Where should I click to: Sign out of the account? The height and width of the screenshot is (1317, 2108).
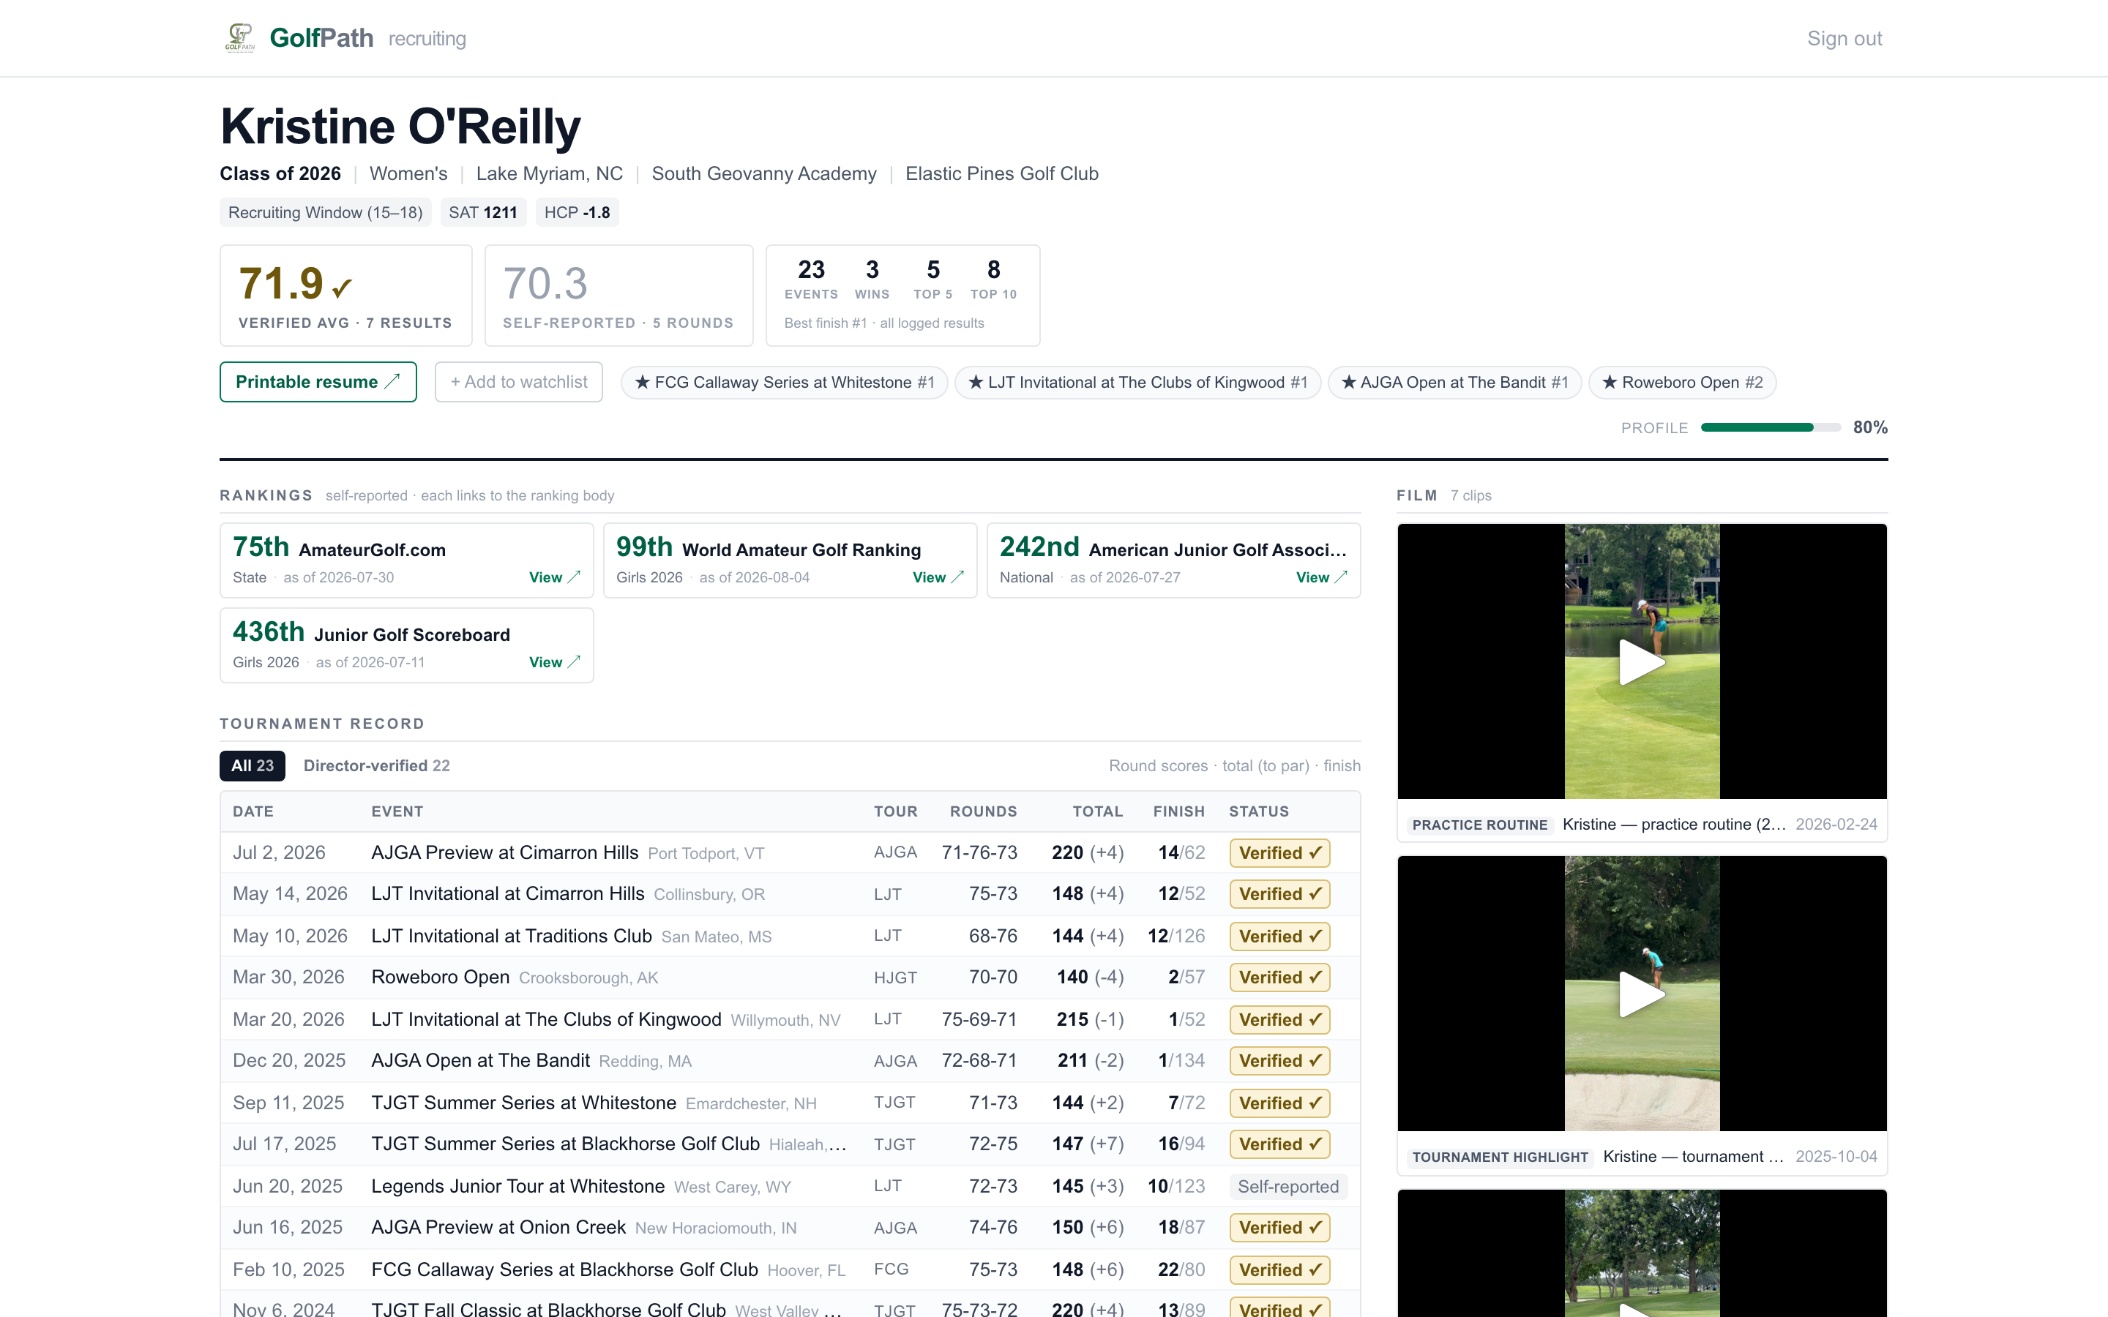pos(1844,38)
